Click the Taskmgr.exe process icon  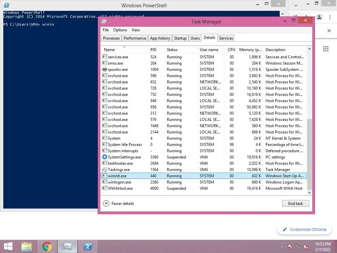(x=105, y=170)
